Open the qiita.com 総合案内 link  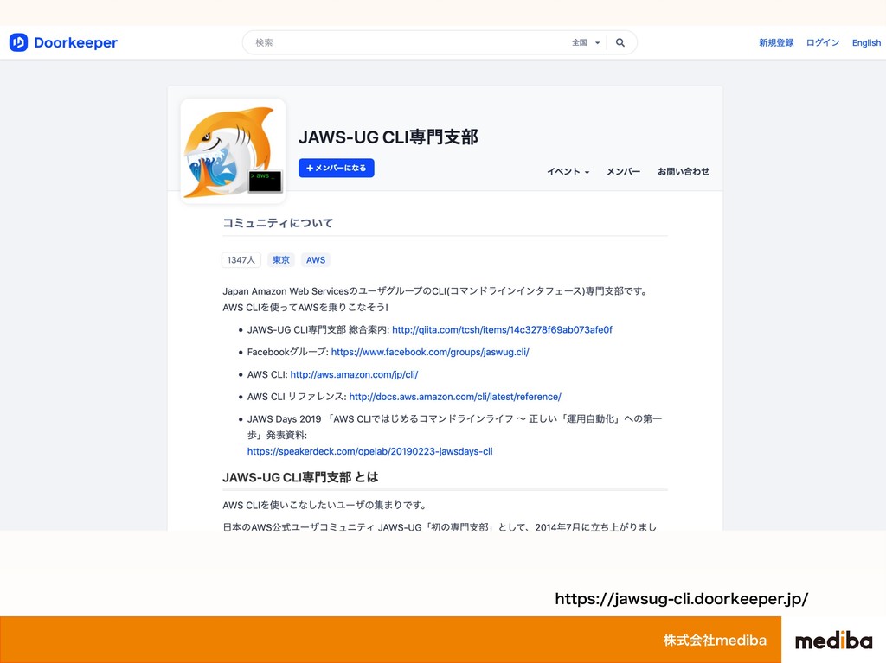click(502, 330)
